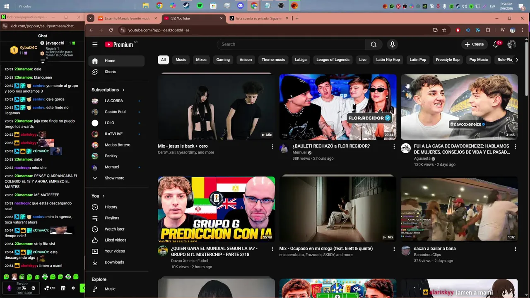Open LA COBRA subscription channel
Viewport: 530px width, 298px height.
pyautogui.click(x=116, y=101)
